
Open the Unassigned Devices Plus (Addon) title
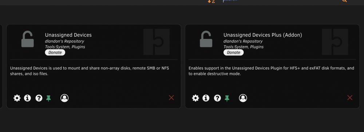pyautogui.click(x=263, y=35)
